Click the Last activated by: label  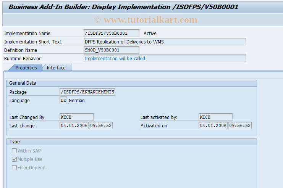159,117
